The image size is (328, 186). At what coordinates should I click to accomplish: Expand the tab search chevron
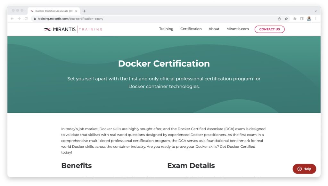click(x=316, y=11)
